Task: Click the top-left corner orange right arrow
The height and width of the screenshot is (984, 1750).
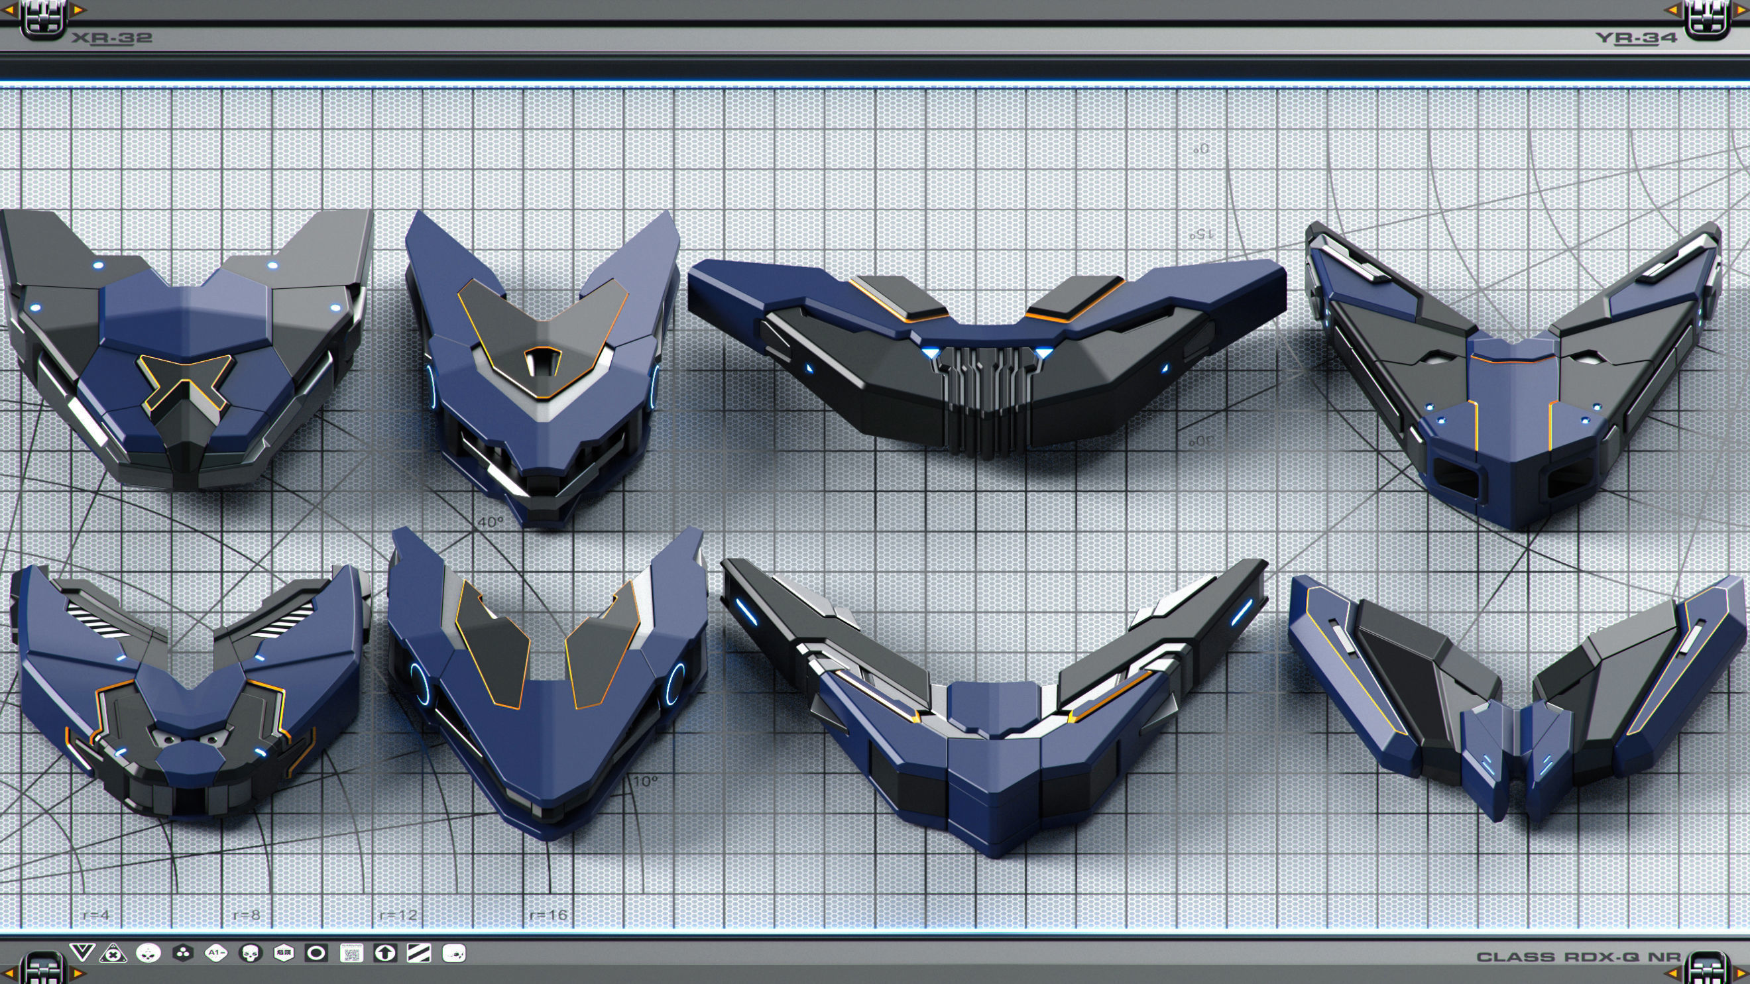Action: [x=78, y=9]
